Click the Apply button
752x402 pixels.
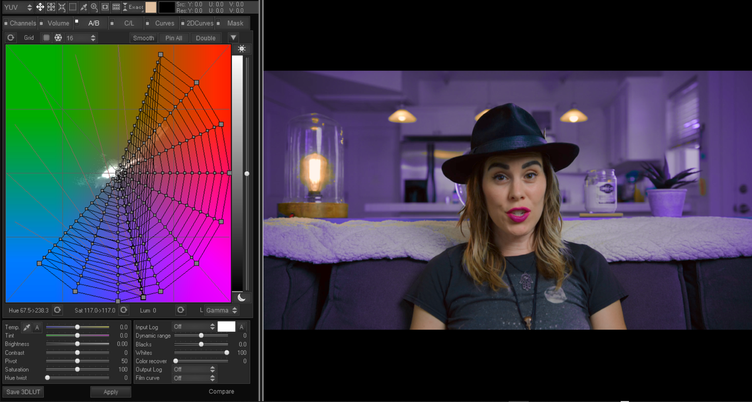(x=110, y=392)
